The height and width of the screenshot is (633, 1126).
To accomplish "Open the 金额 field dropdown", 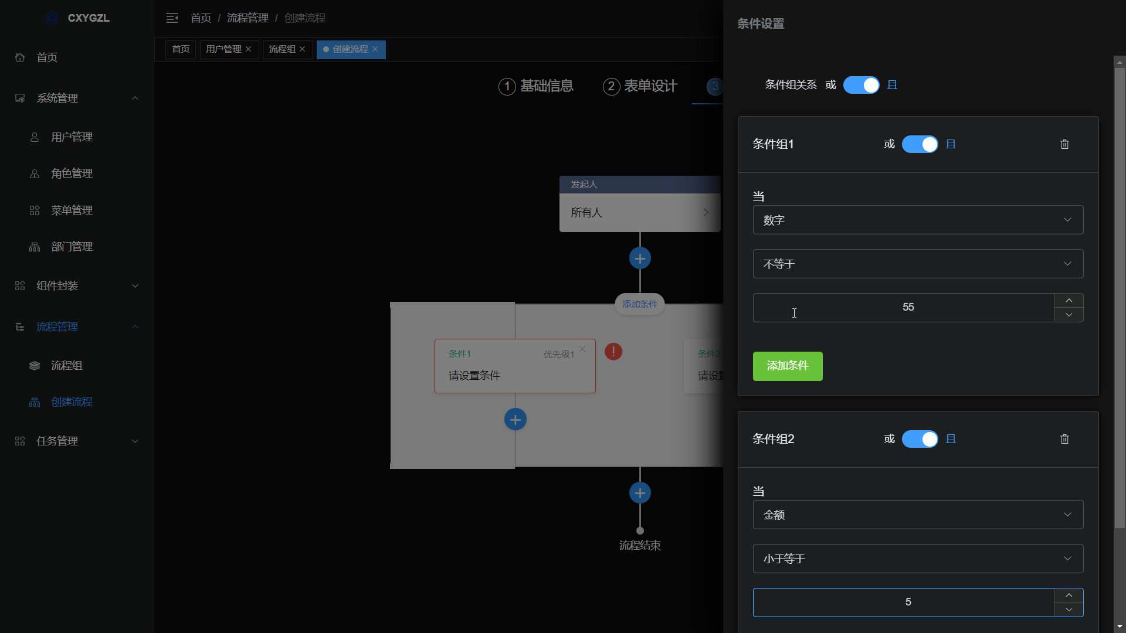I will tap(918, 515).
